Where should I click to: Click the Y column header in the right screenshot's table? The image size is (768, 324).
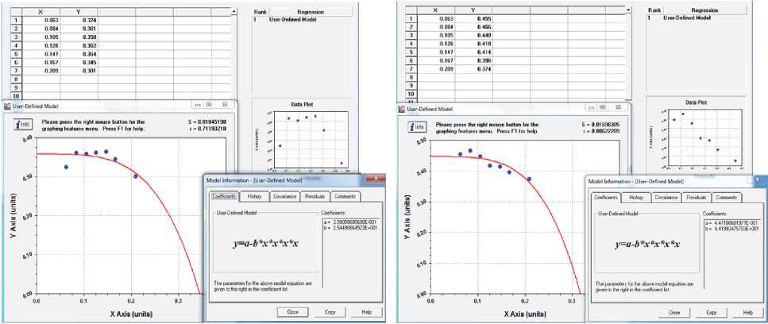[473, 10]
